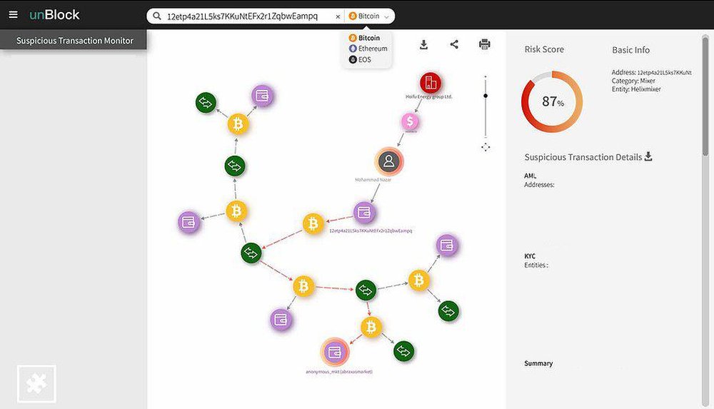The height and width of the screenshot is (409, 714).
Task: Select the purple wallet node at the far left
Action: pyautogui.click(x=188, y=222)
